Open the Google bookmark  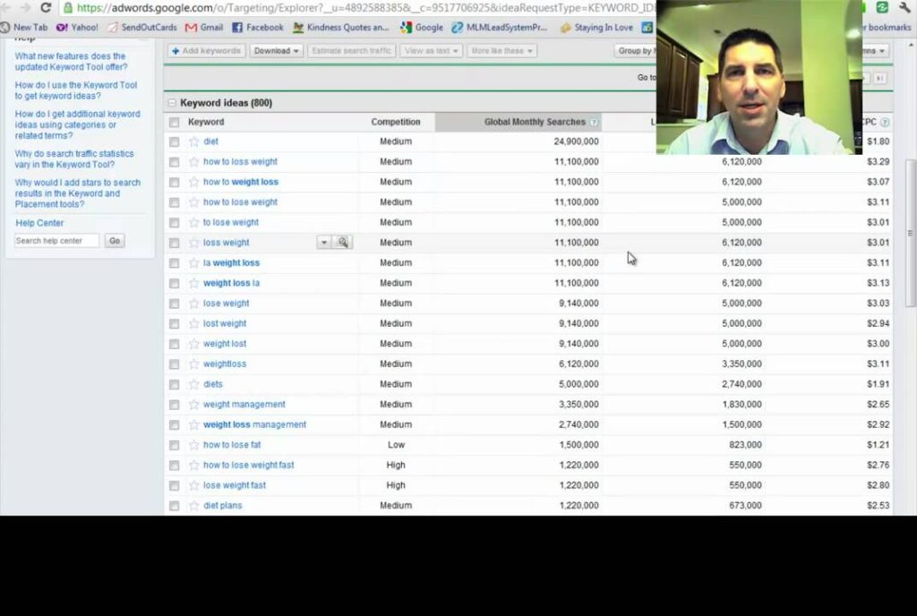pos(422,28)
